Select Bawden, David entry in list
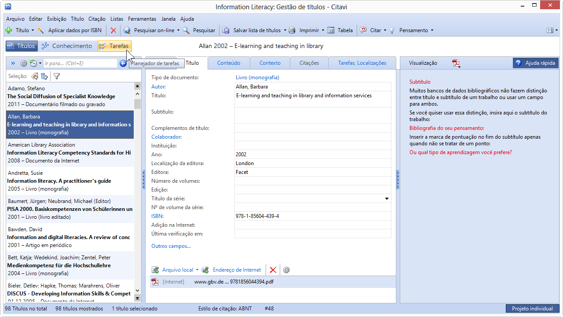 [70, 237]
